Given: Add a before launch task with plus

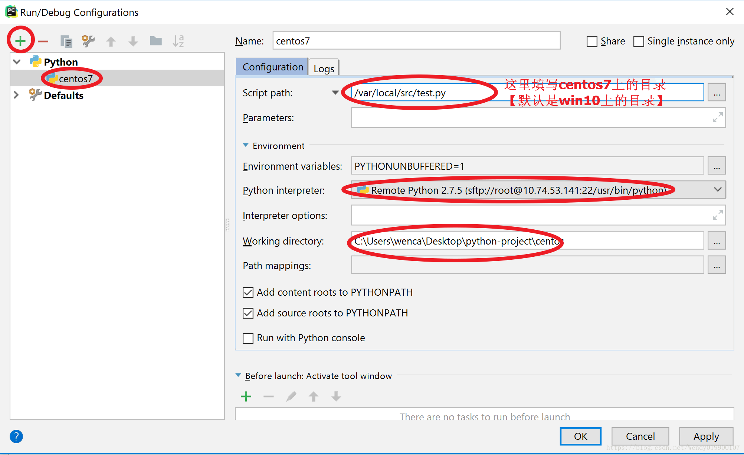Looking at the screenshot, I should tap(246, 396).
